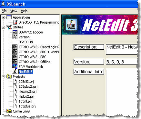
Task: Select the Version utility entry
Action: pos(24,37)
